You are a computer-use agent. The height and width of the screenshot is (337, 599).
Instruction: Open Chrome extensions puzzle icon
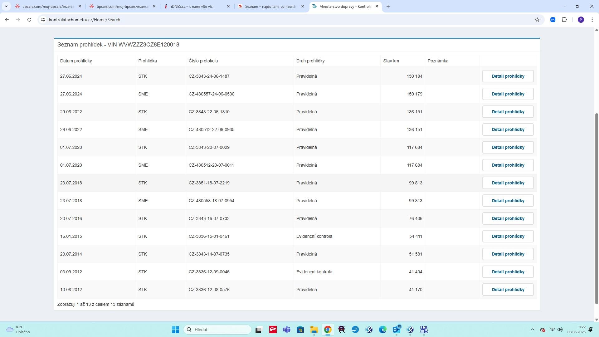(564, 20)
